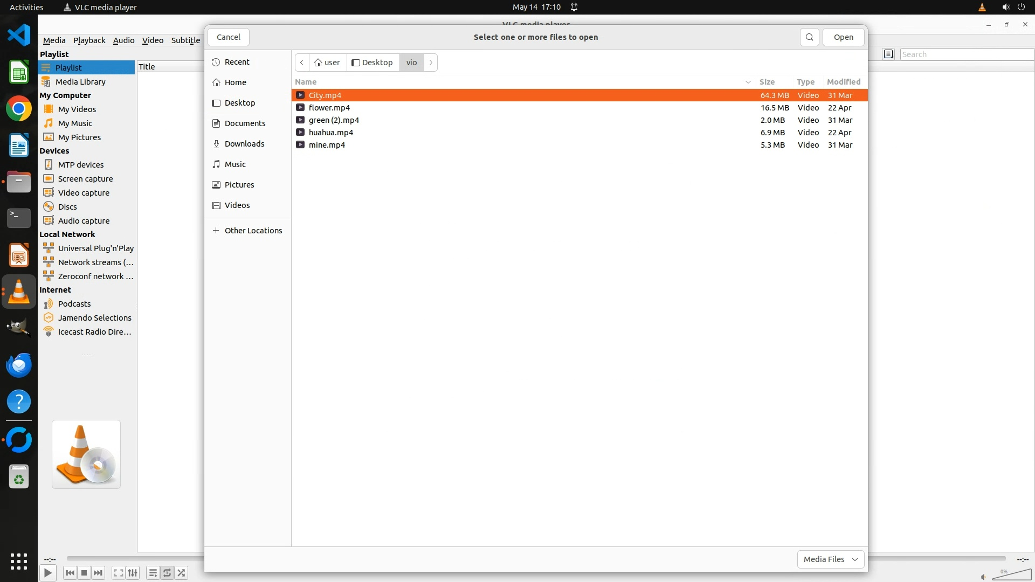Open the Media Files filter dropdown
Viewport: 1035px width, 582px height.
tap(830, 559)
